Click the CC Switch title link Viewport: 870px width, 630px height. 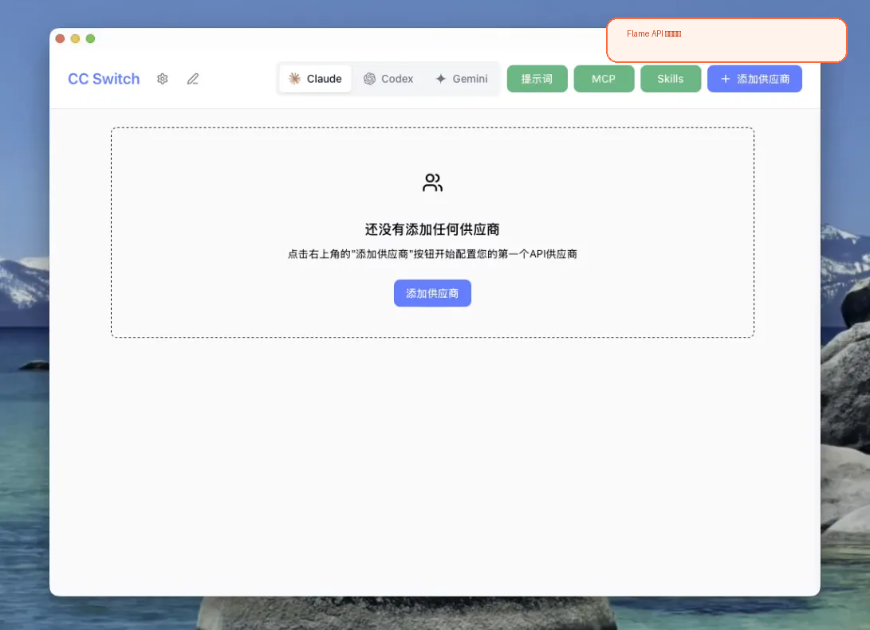pyautogui.click(x=104, y=79)
